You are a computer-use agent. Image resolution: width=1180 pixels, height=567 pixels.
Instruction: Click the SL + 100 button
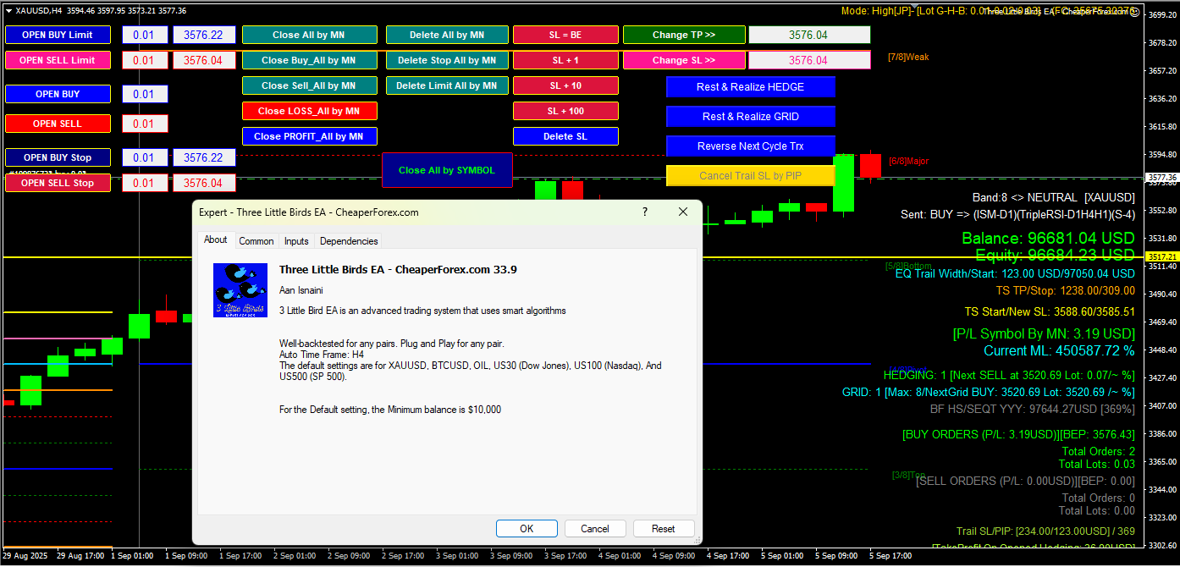point(565,111)
